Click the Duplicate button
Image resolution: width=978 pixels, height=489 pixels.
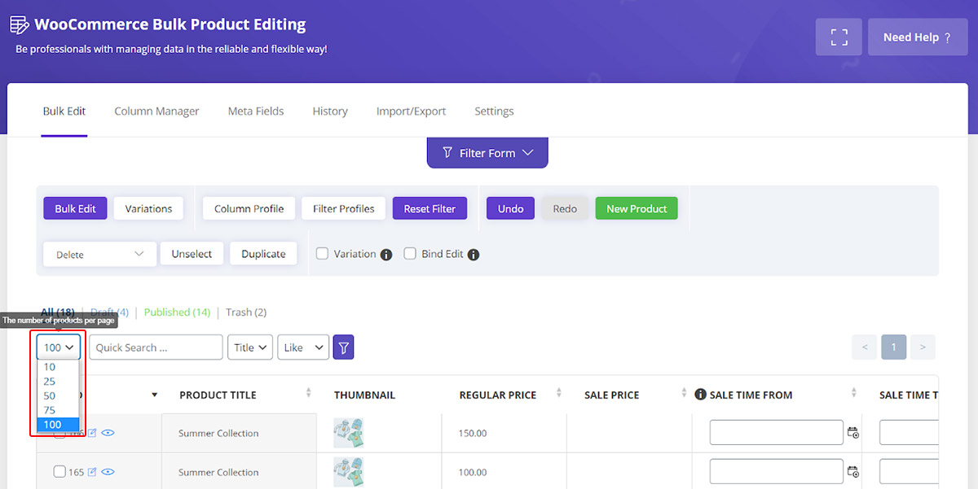[x=263, y=255]
